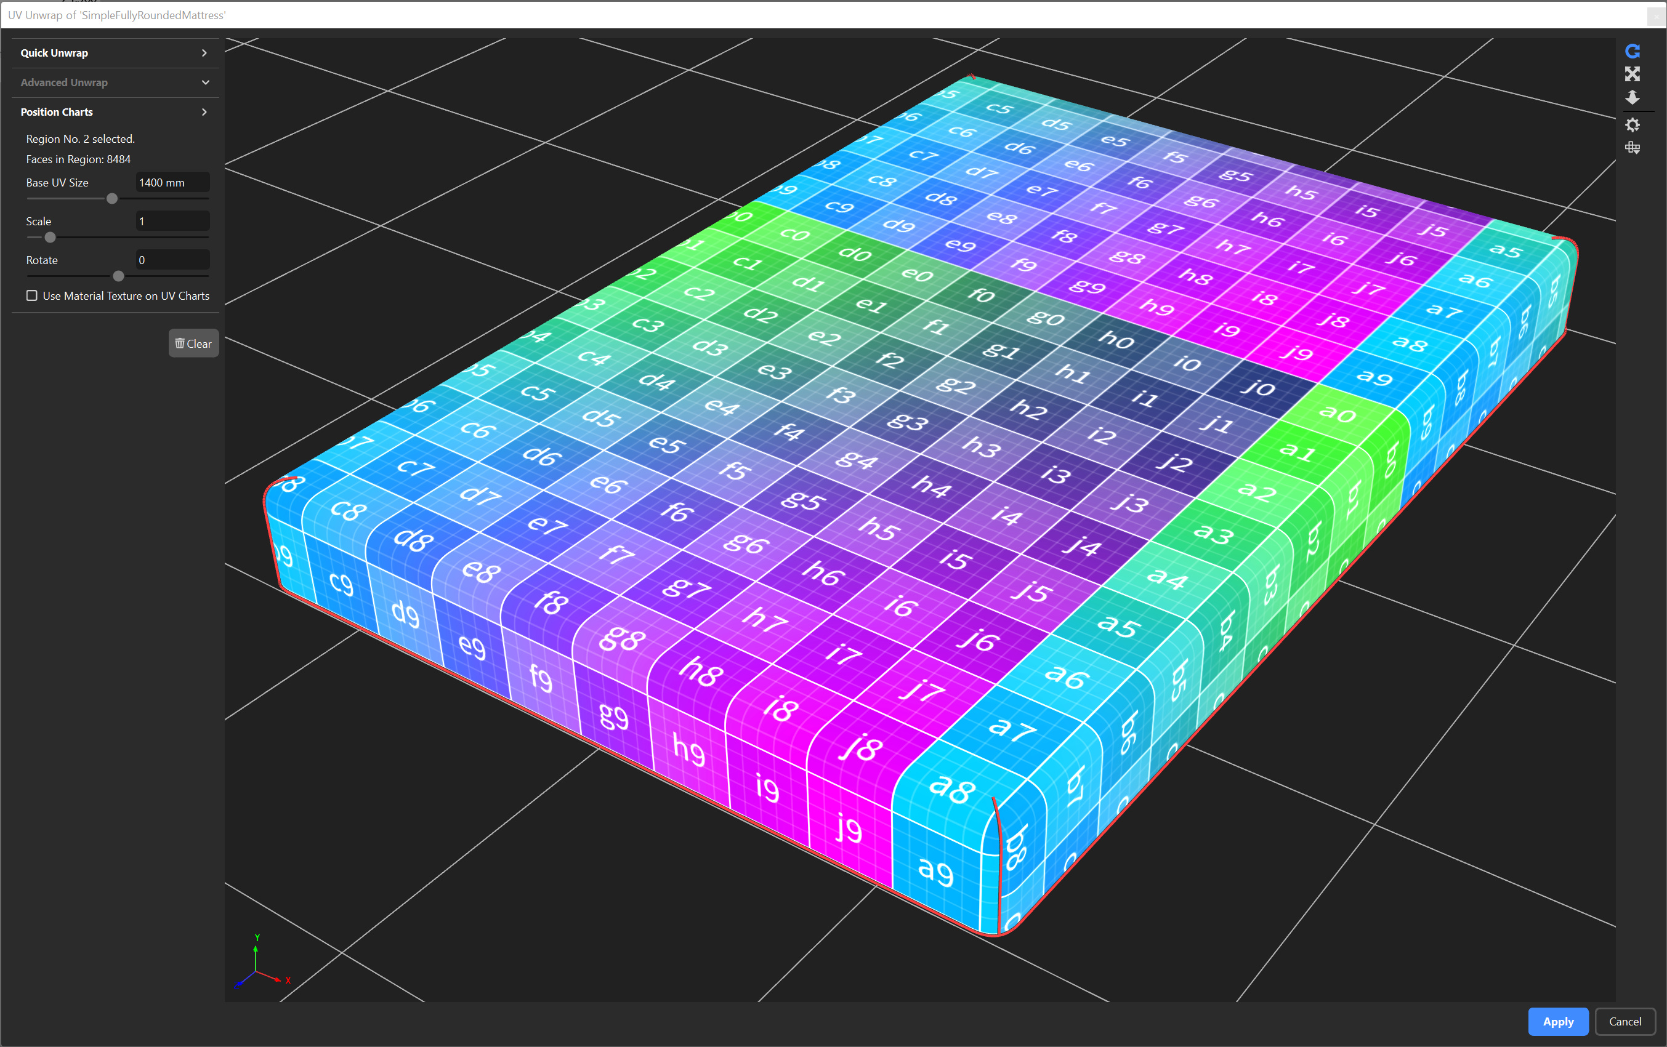Click the Scale value field
Viewport: 1667px width, 1047px height.
tap(172, 222)
